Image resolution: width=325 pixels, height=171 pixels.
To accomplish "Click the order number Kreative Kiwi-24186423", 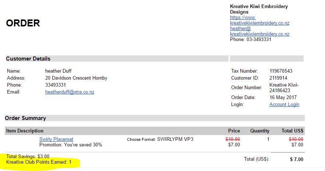I will pos(284,88).
